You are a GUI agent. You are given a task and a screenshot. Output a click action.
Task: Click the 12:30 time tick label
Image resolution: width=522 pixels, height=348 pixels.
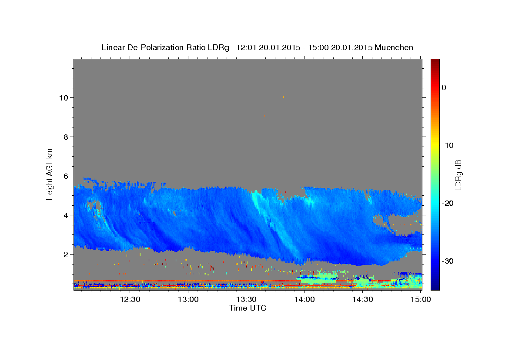pos(130,299)
